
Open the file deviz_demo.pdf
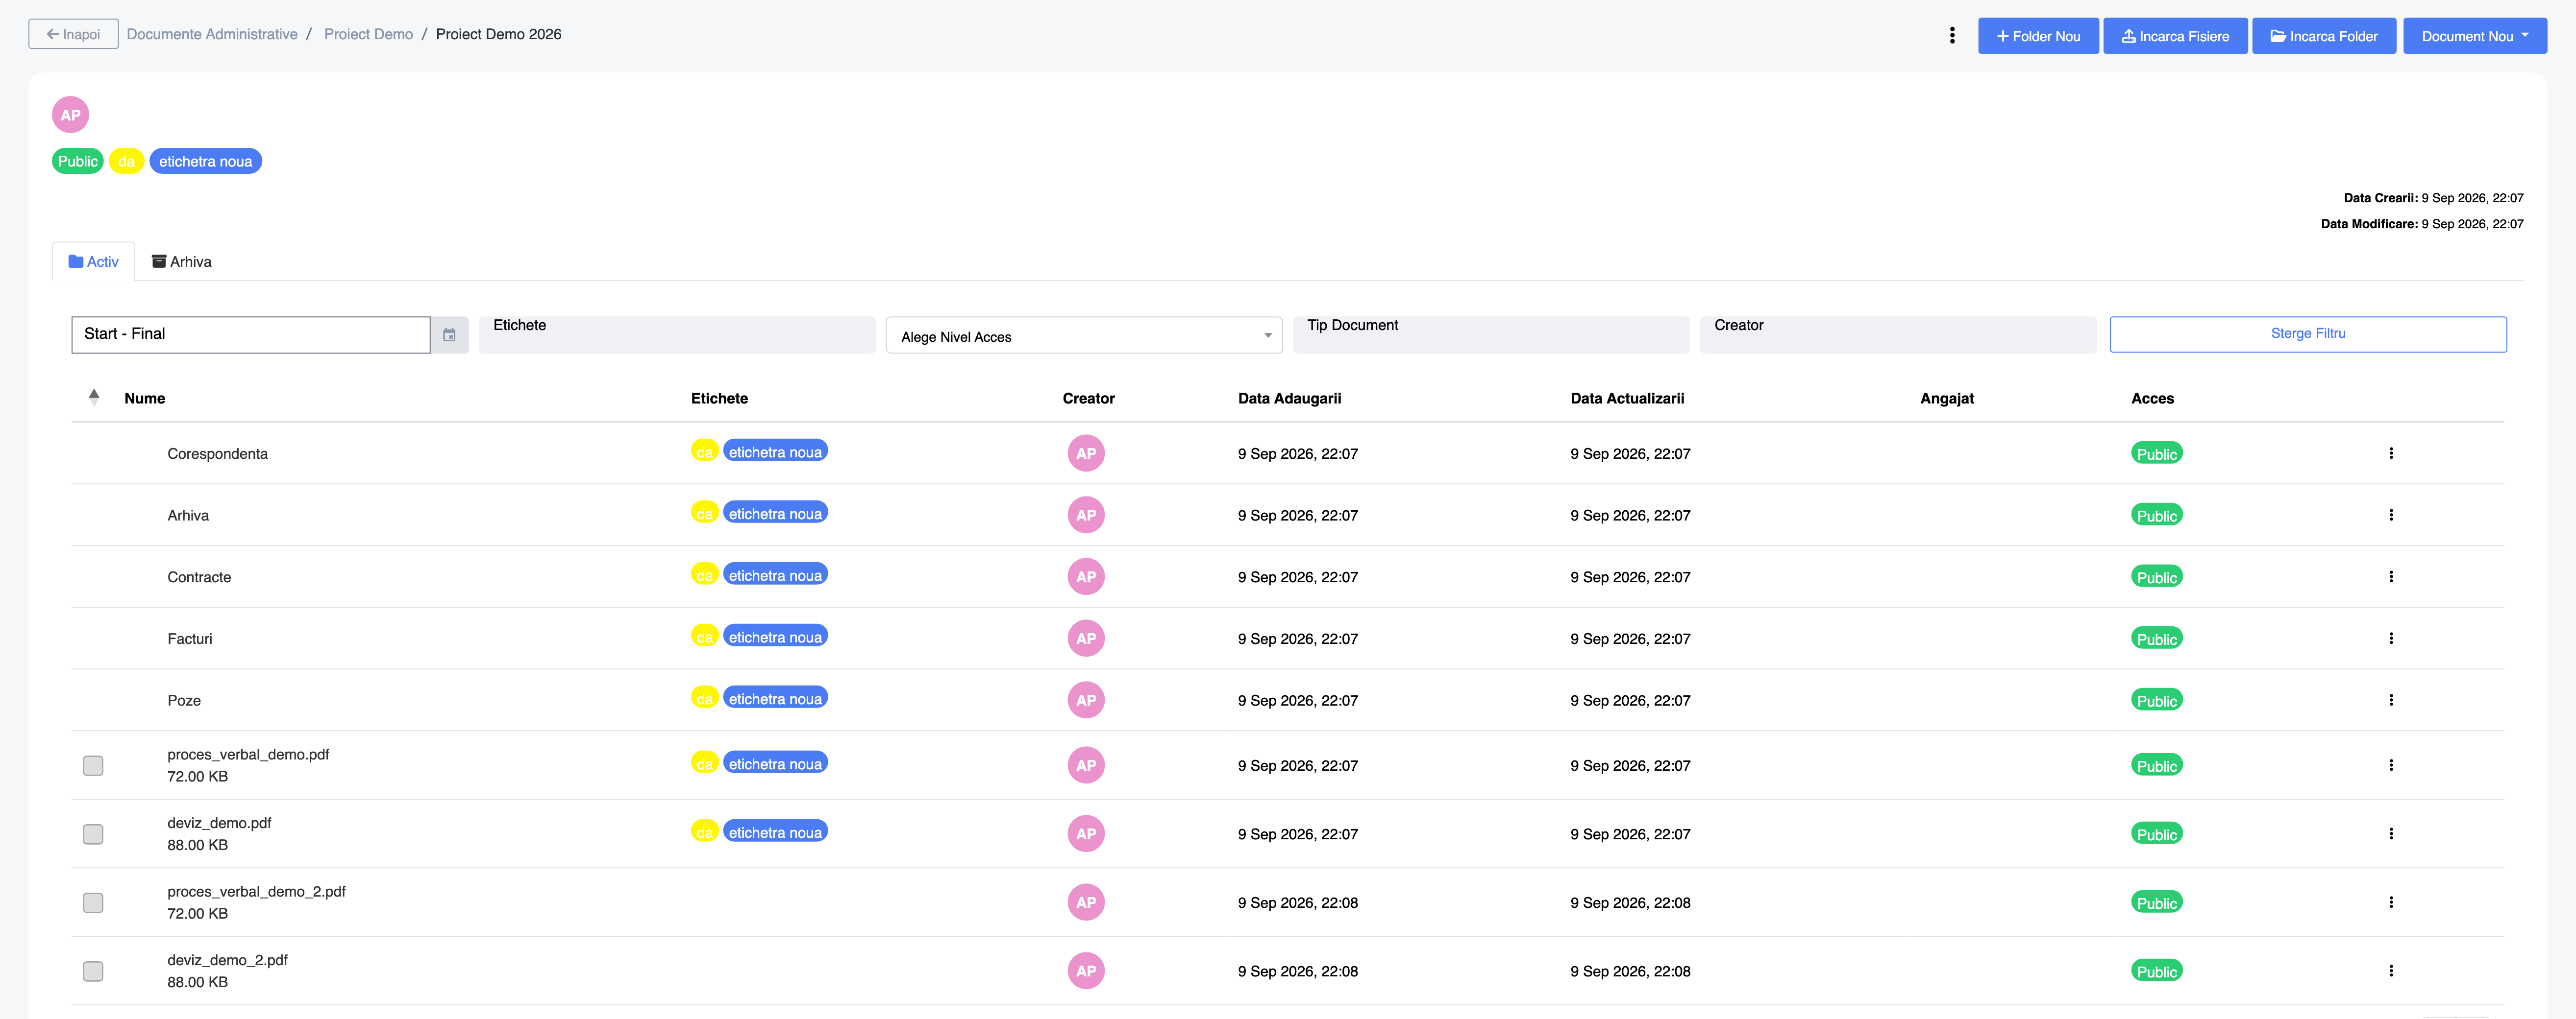coord(219,823)
